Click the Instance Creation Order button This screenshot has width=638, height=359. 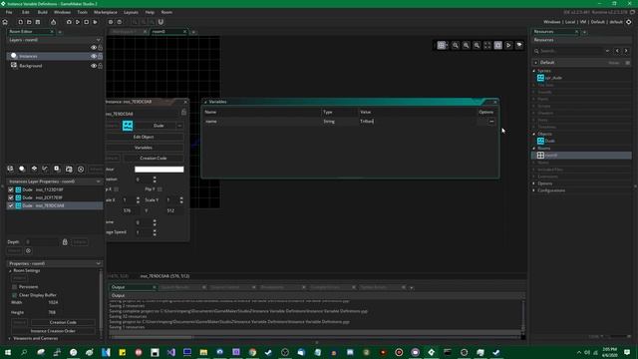53,331
